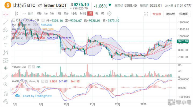The width and height of the screenshot is (193, 107).
Task: Open Volume (20) indicator settings
Action: click(x=30, y=67)
